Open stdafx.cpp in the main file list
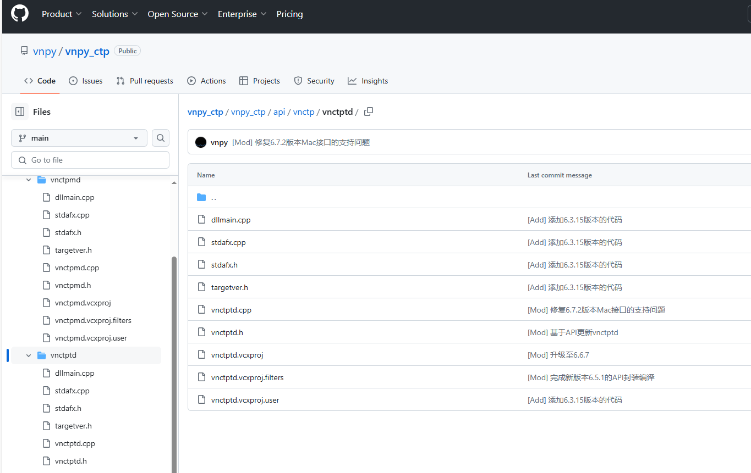Image resolution: width=751 pixels, height=473 pixels. [x=227, y=242]
